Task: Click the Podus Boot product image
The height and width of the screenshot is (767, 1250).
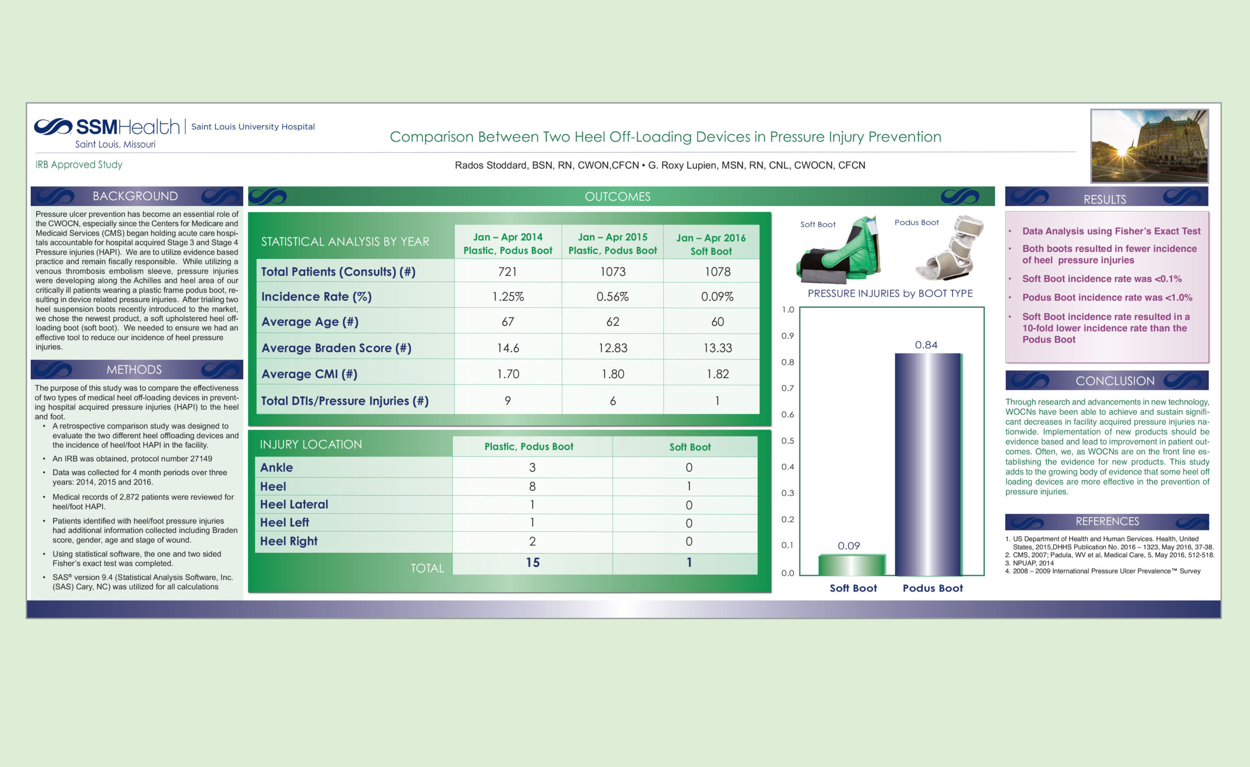Action: tap(950, 248)
